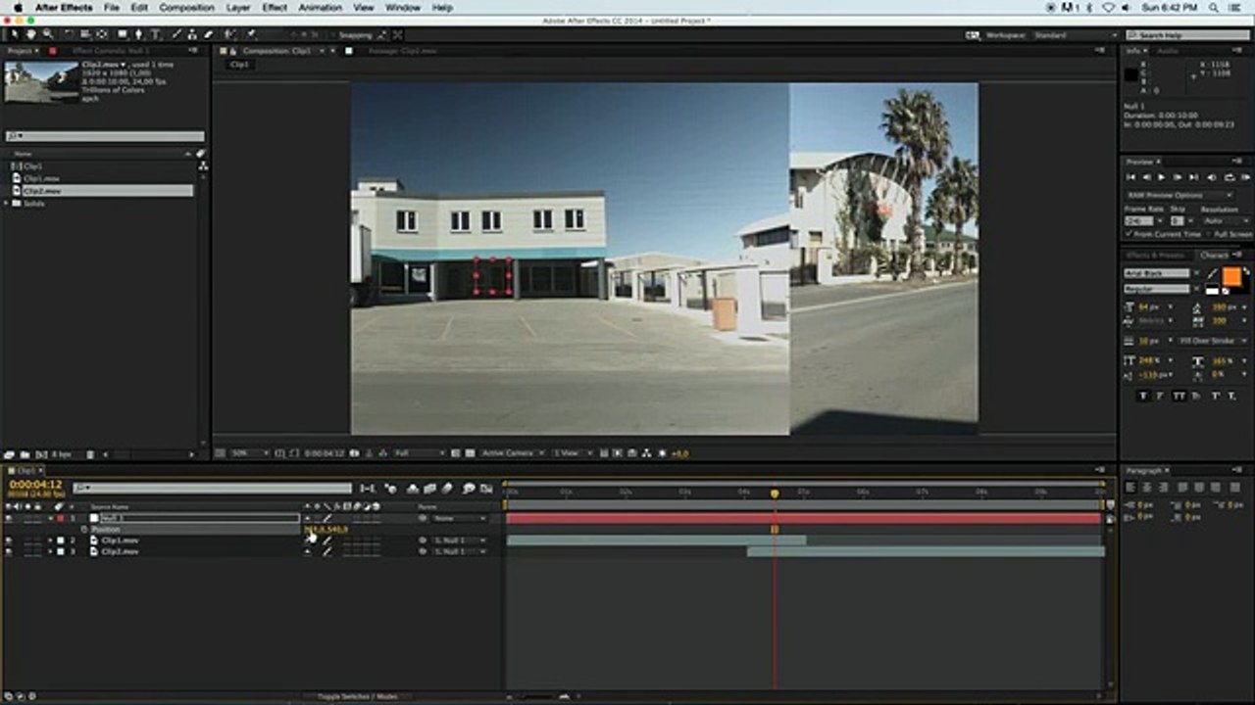Select the Pen tool in toolbar

pyautogui.click(x=138, y=34)
